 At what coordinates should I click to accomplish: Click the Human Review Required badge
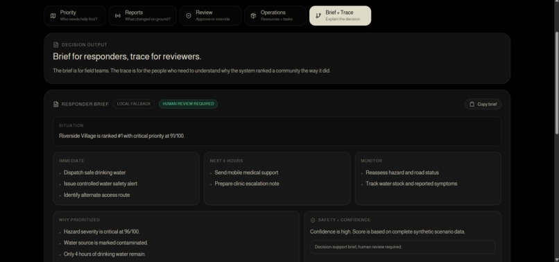188,104
